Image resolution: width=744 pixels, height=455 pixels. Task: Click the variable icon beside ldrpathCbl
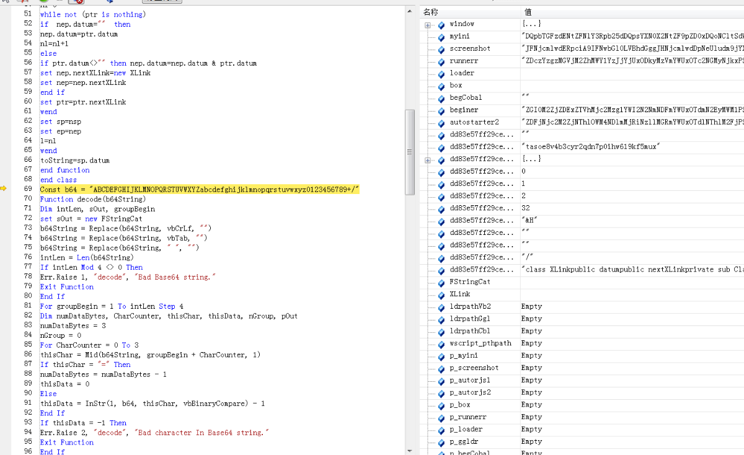pos(441,332)
